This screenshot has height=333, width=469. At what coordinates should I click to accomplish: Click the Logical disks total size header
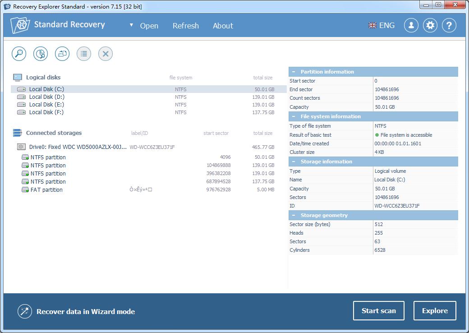pyautogui.click(x=263, y=78)
